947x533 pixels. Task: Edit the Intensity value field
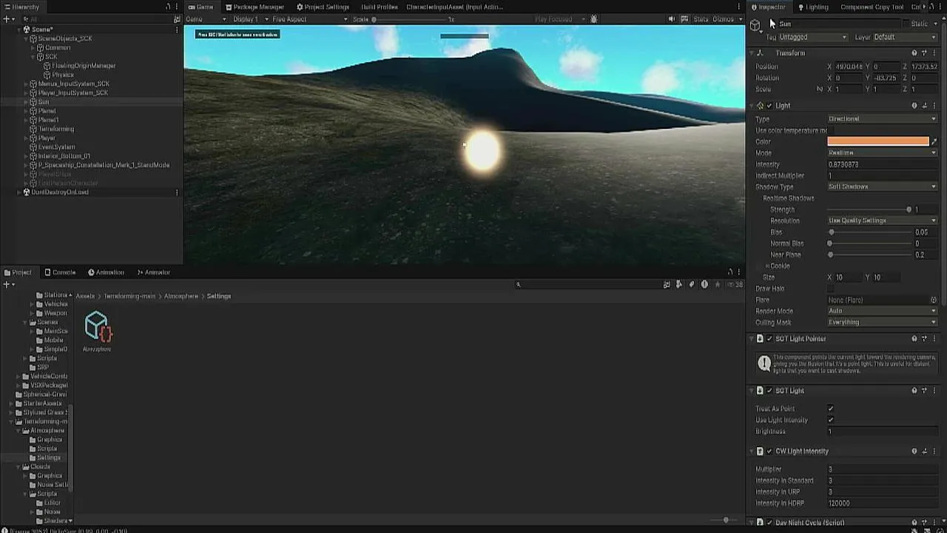pos(882,164)
